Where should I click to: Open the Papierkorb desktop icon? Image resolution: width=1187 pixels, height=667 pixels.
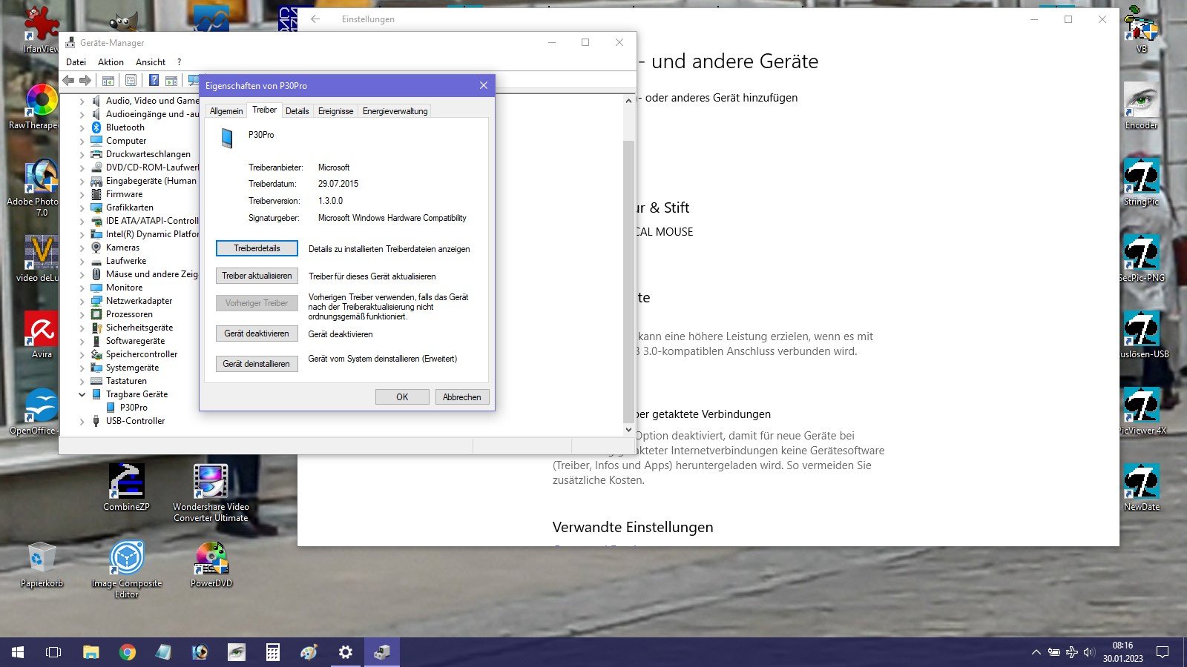[42, 563]
